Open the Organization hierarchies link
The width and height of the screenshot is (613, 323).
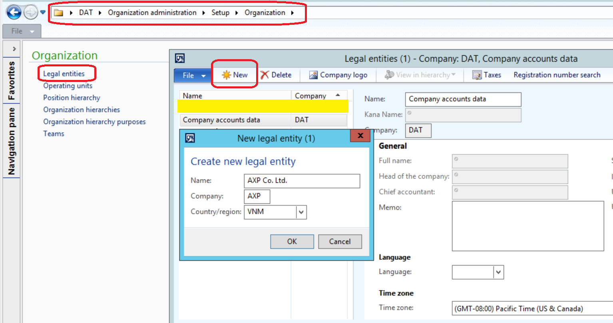[82, 110]
